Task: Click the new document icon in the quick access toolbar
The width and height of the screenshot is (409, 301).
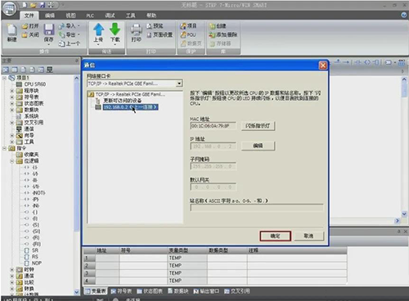Action: click(x=25, y=5)
